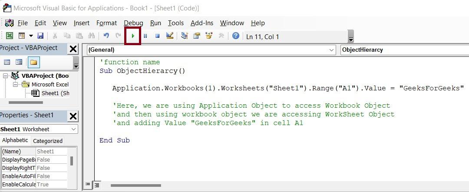Open the File menu
The width and height of the screenshot is (469, 192).
(x=23, y=23)
